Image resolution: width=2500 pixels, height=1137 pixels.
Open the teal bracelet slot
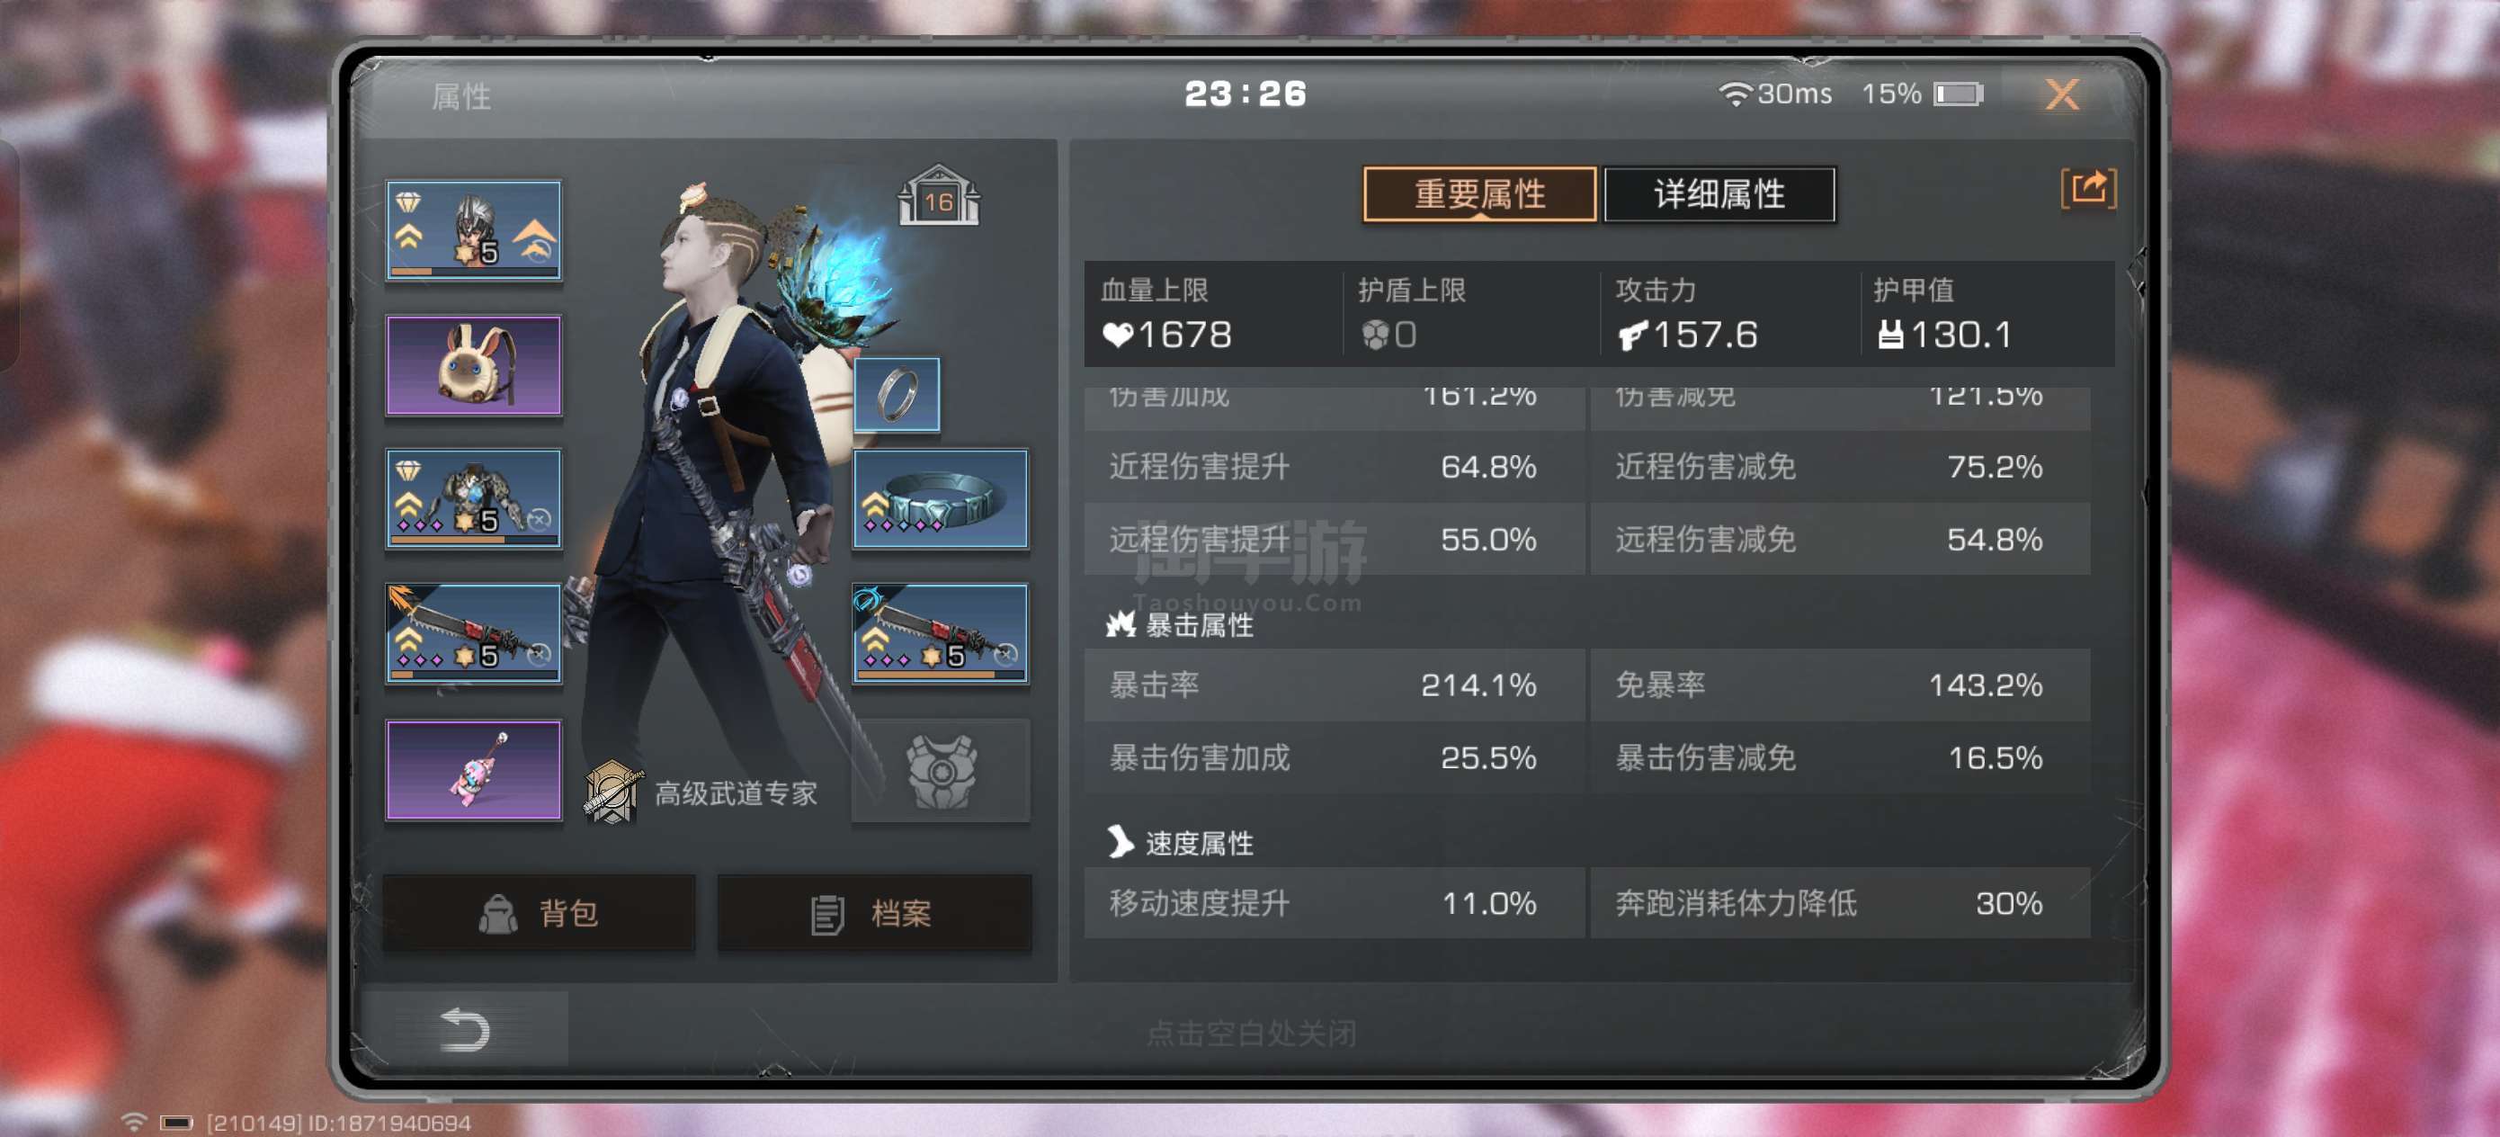point(941,499)
